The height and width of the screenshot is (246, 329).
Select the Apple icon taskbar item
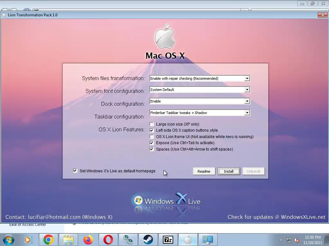point(188,240)
